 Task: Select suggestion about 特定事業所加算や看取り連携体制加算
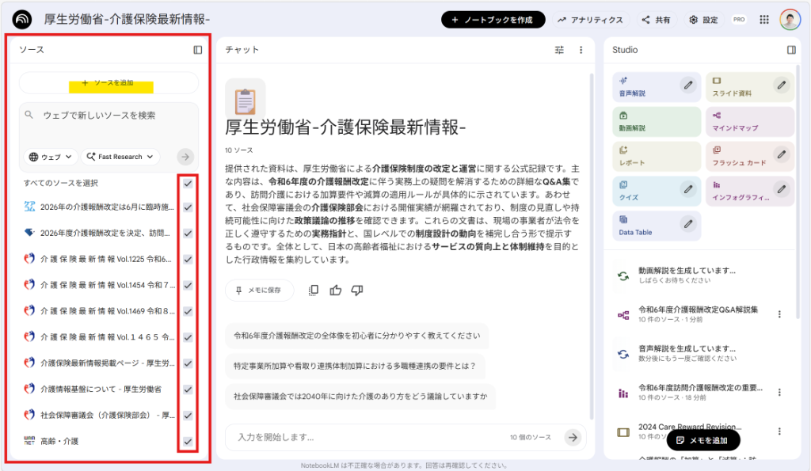point(355,366)
